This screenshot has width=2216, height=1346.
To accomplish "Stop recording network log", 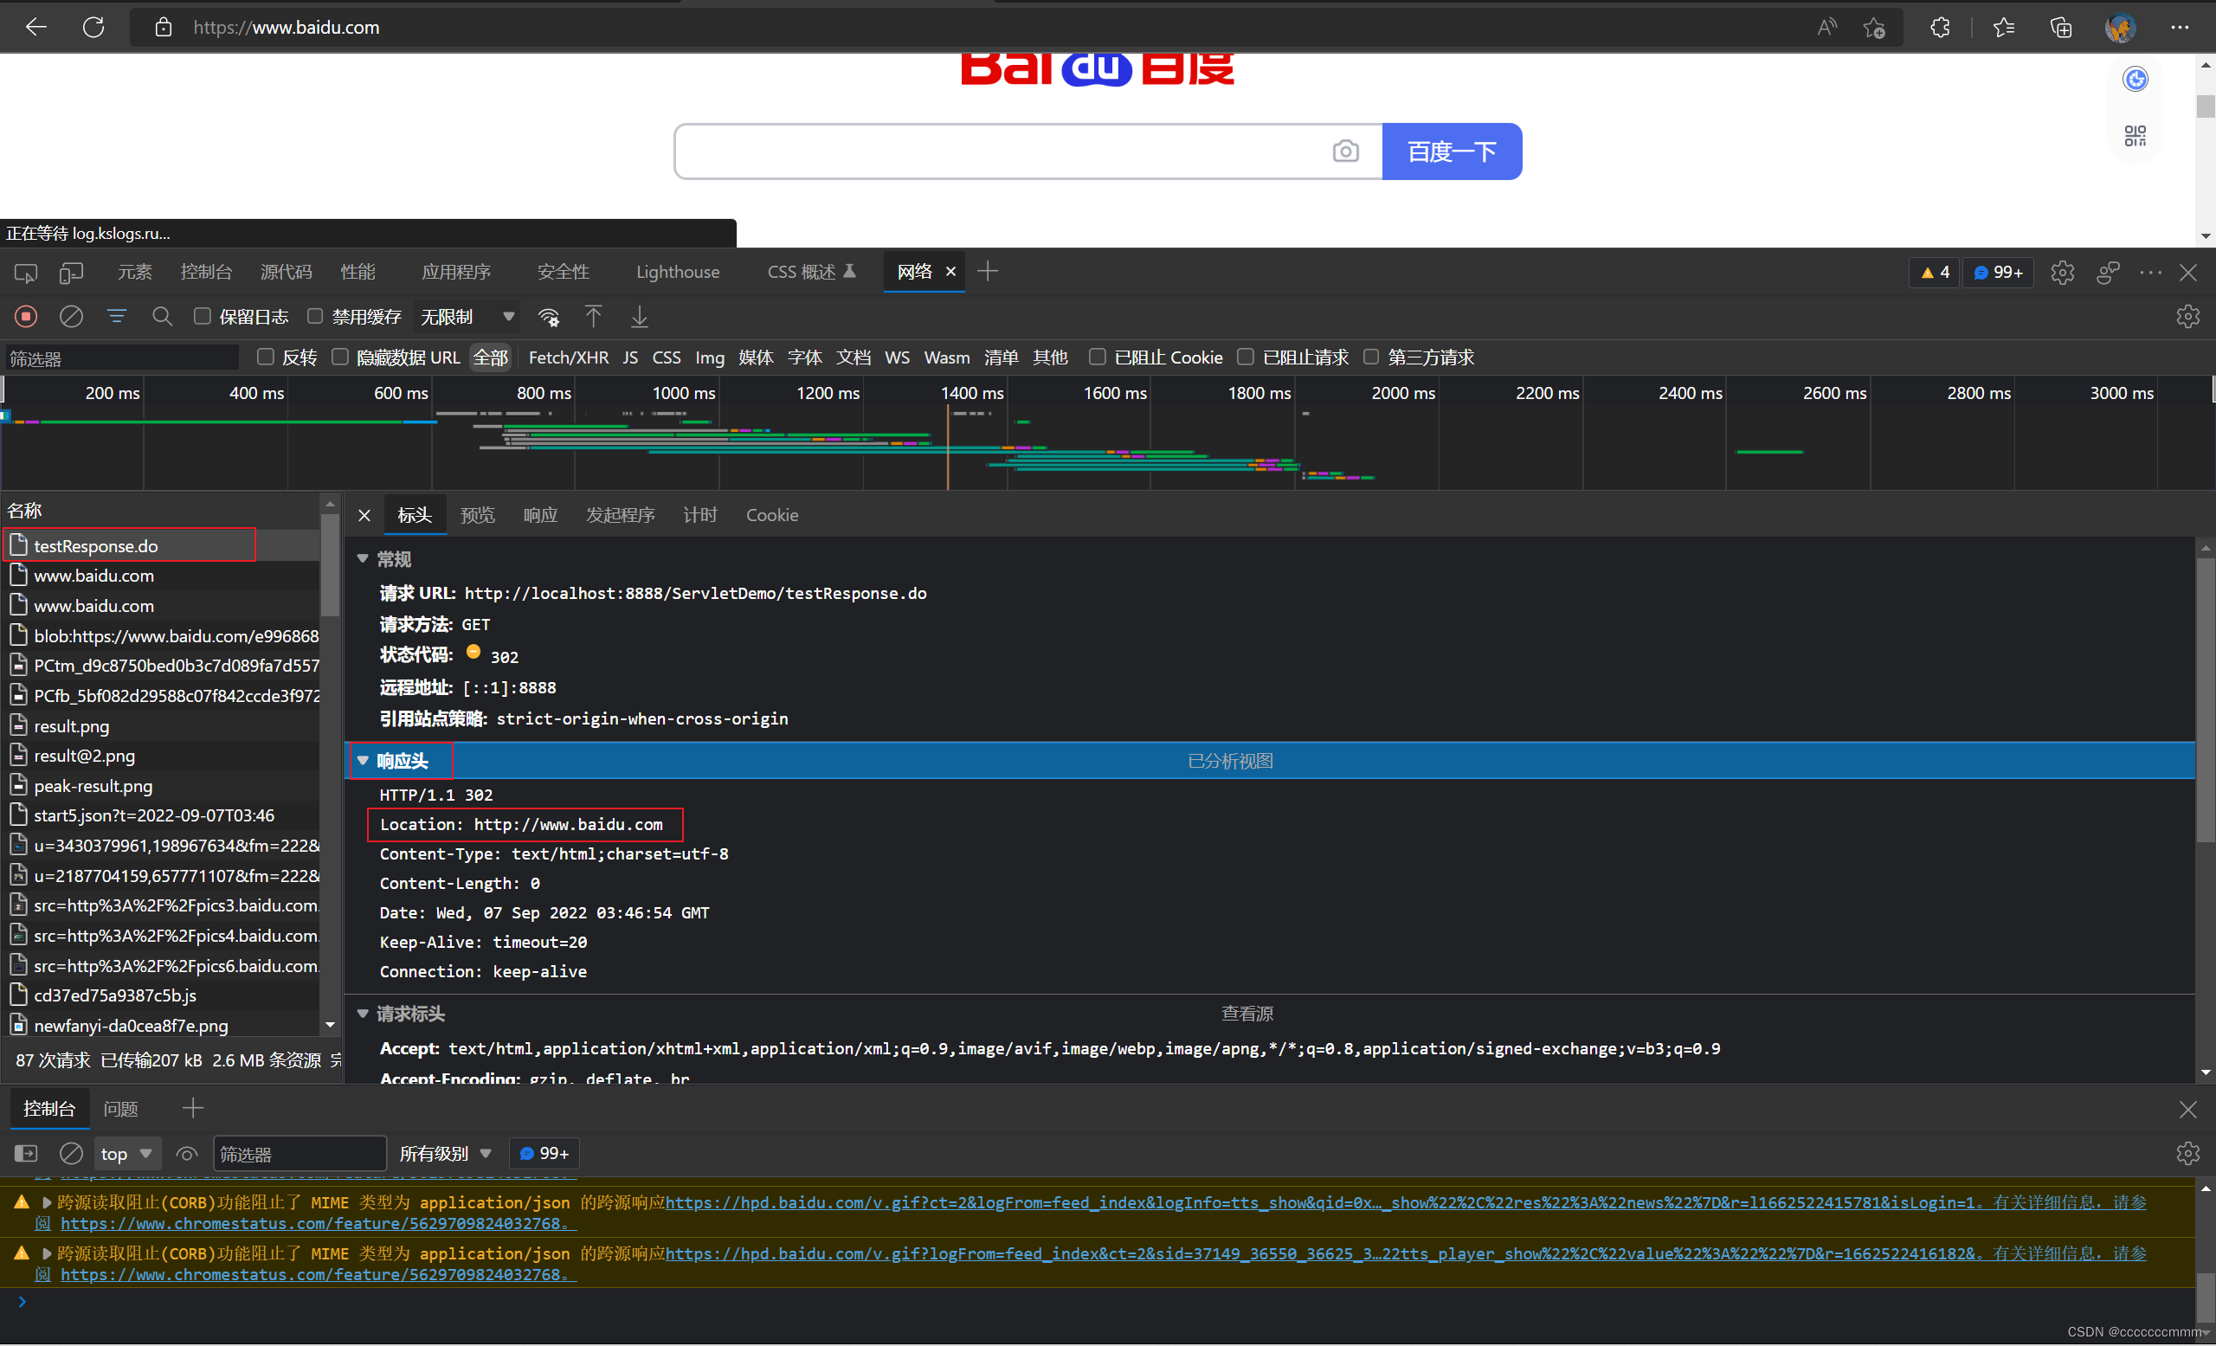I will click(x=26, y=317).
